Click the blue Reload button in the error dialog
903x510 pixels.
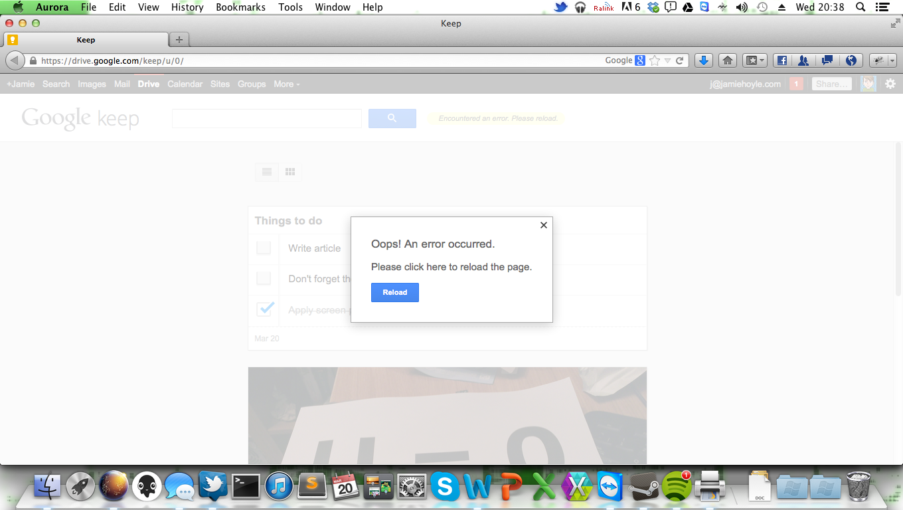pos(394,292)
